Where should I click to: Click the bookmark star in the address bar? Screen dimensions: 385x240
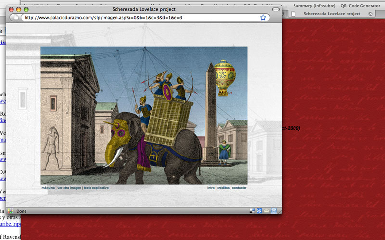263,18
